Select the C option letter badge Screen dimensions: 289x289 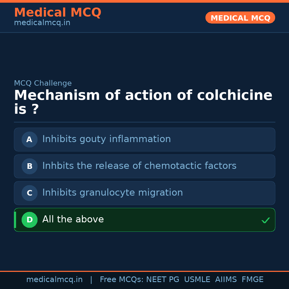[x=29, y=193]
